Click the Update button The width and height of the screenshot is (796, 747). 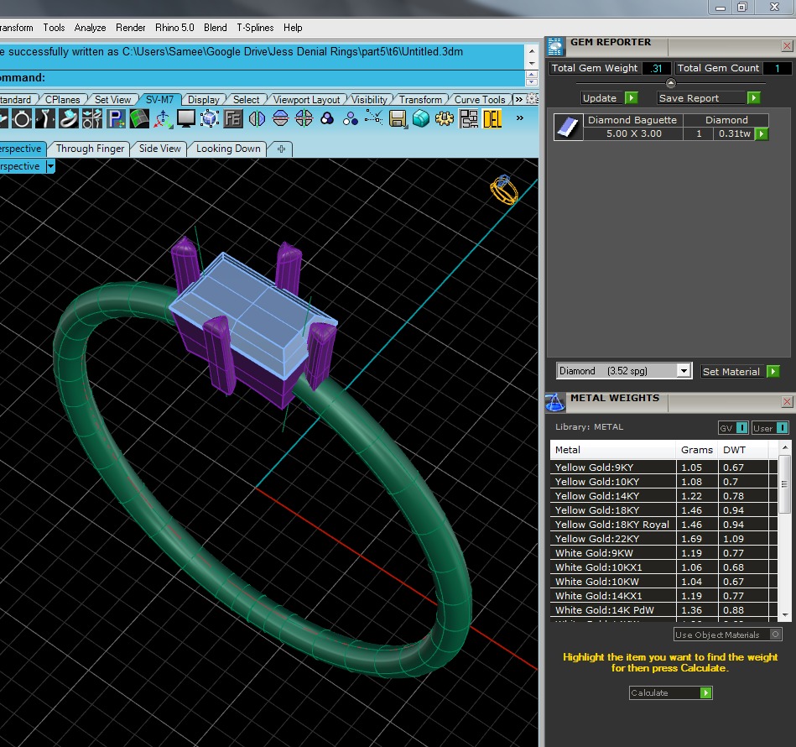click(x=609, y=98)
